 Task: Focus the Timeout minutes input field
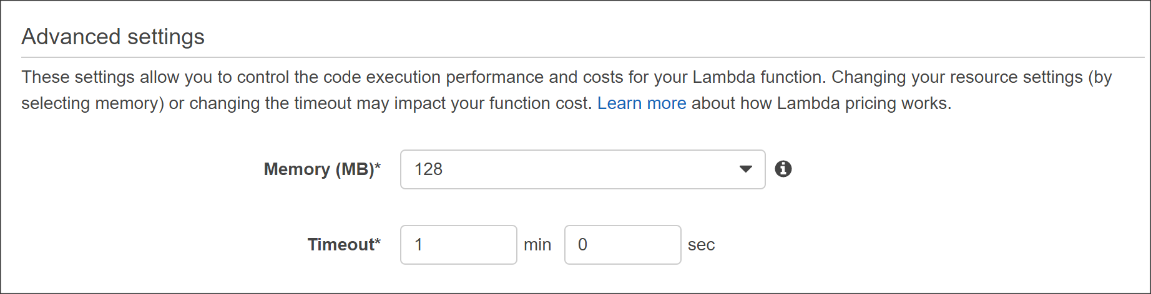click(459, 245)
